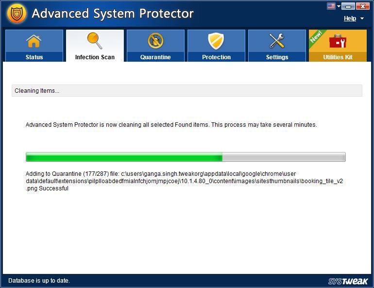This screenshot has height=288, width=374.
Task: Close the Advanced System Protector window
Action: tap(362, 6)
